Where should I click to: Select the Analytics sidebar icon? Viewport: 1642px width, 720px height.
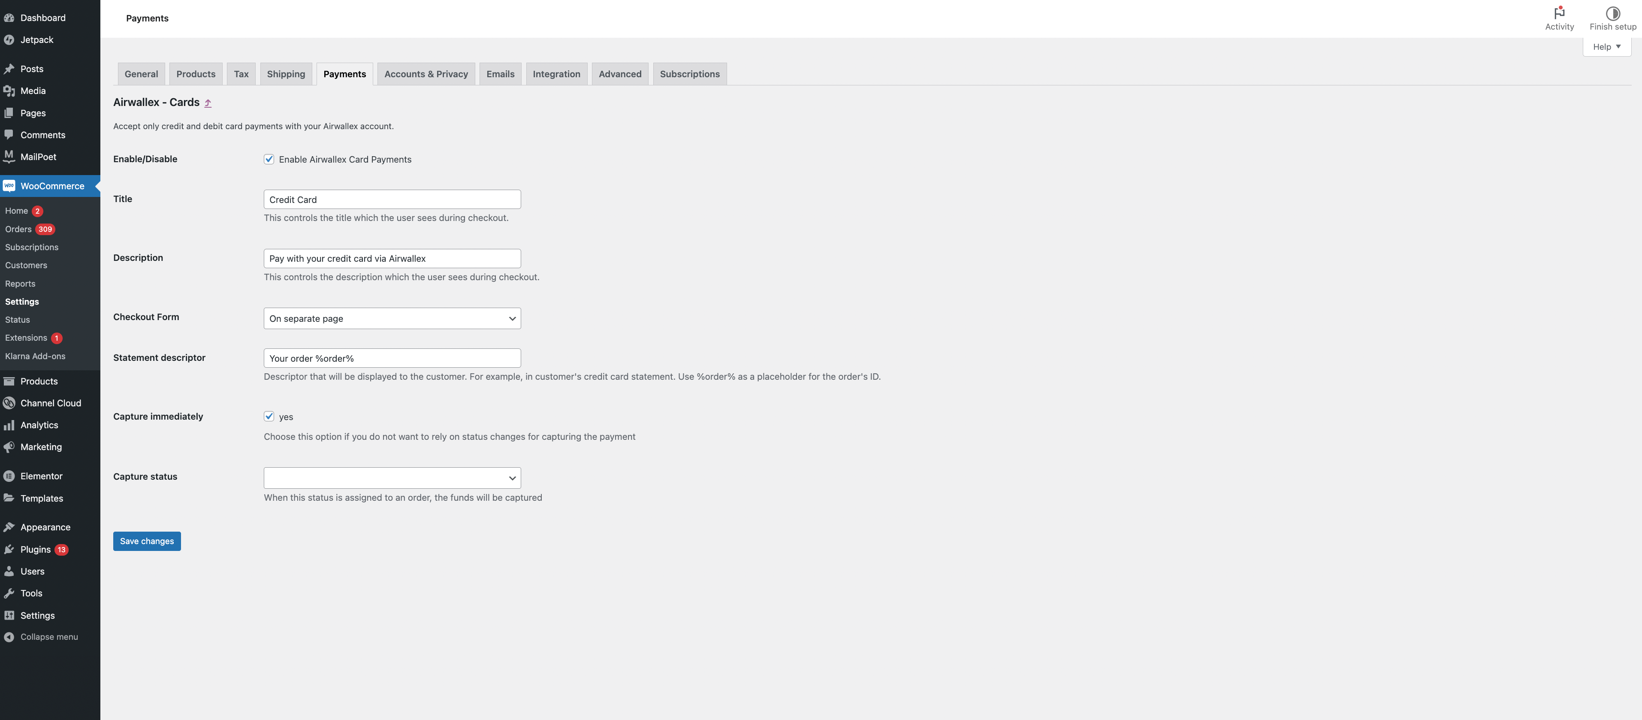click(x=9, y=425)
